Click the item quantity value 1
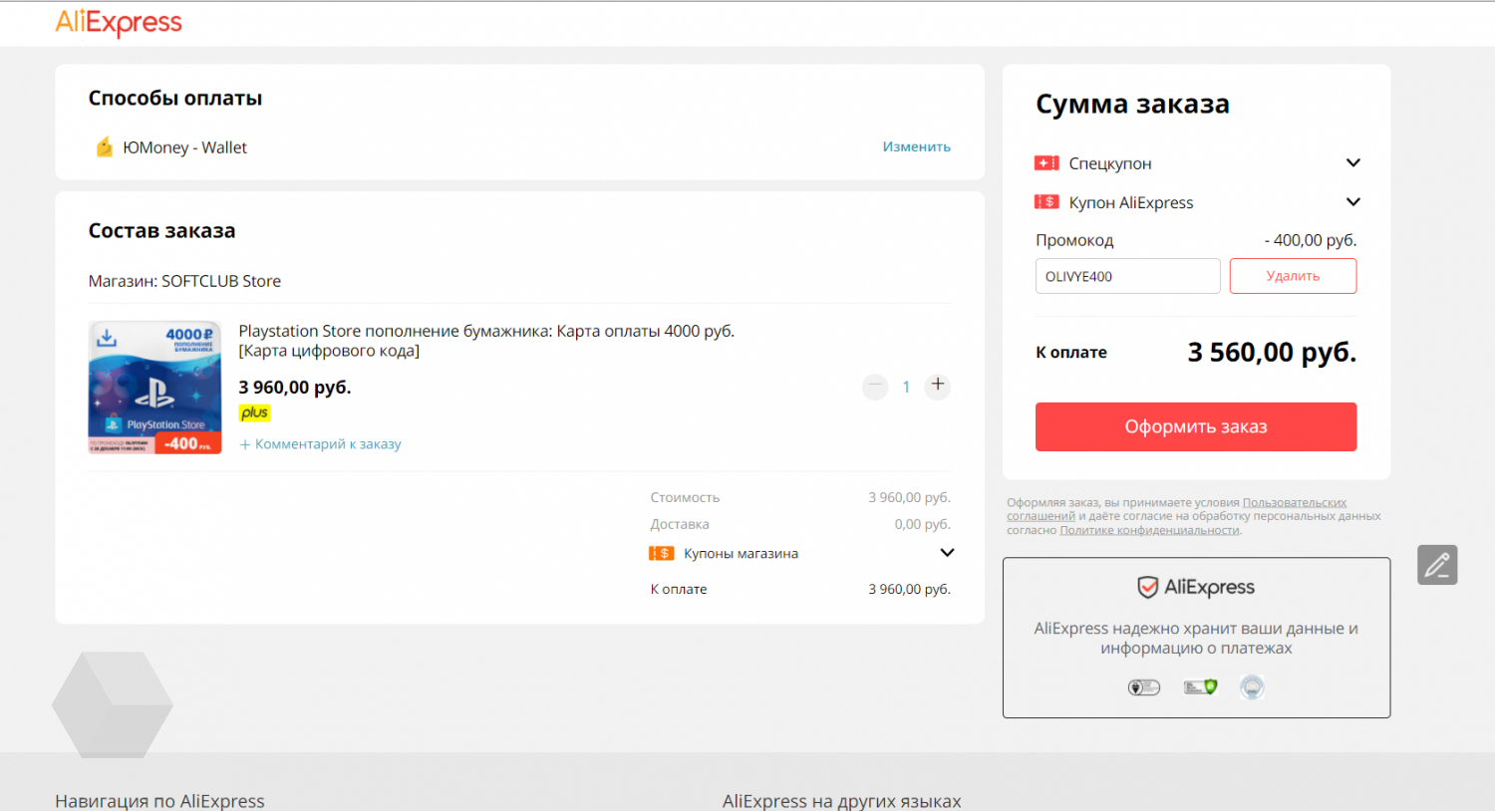The image size is (1495, 811). coord(906,388)
